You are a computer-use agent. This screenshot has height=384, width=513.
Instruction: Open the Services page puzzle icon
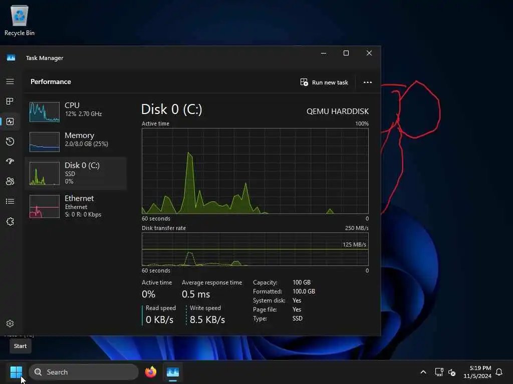pyautogui.click(x=10, y=221)
